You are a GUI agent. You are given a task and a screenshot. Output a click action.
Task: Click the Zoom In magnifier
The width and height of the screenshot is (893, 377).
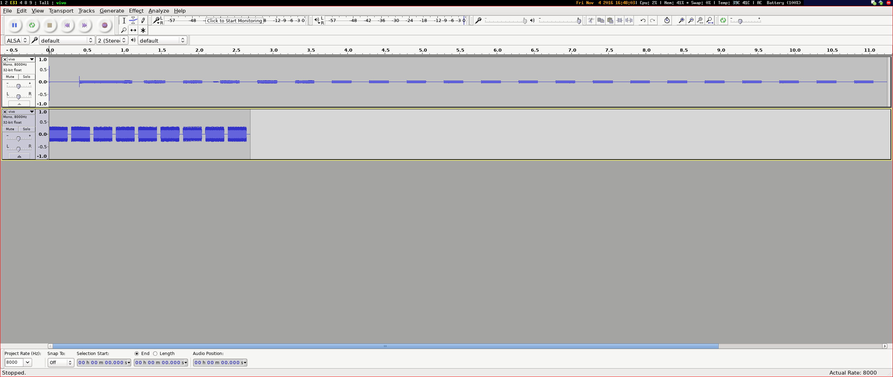click(x=681, y=21)
